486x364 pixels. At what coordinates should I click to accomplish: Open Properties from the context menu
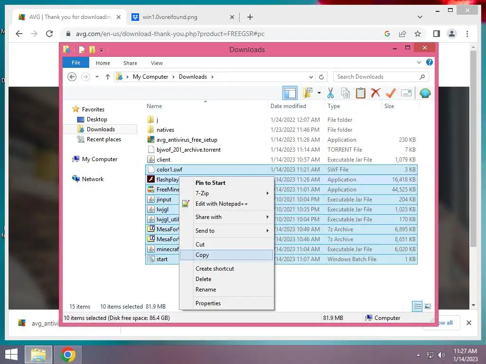tap(226, 303)
